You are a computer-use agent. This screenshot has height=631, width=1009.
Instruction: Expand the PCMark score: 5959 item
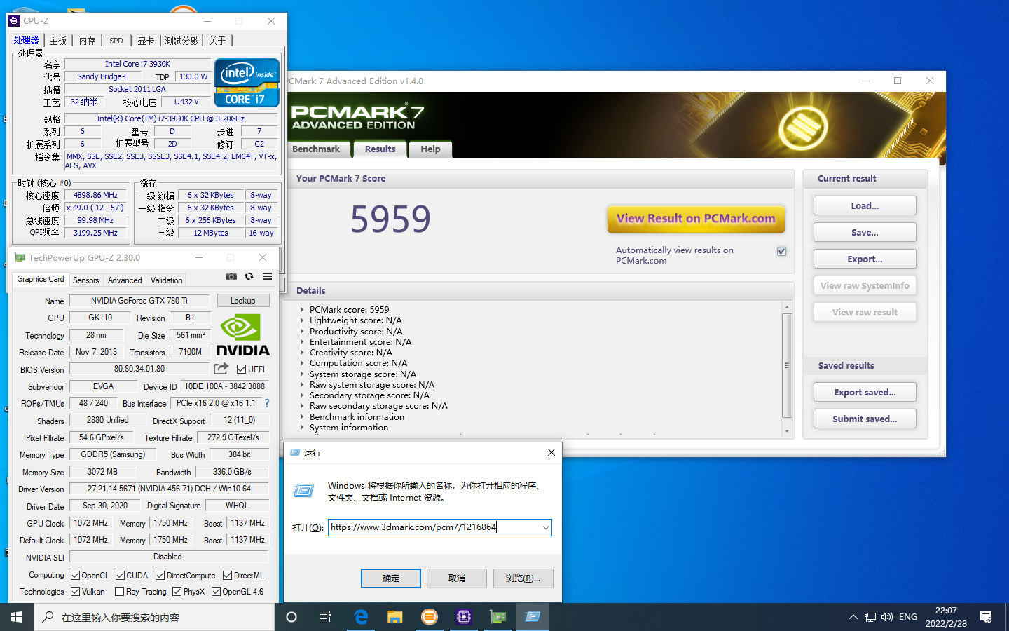[302, 310]
